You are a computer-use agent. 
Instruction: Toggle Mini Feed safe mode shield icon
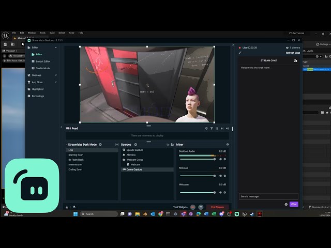click(206, 129)
